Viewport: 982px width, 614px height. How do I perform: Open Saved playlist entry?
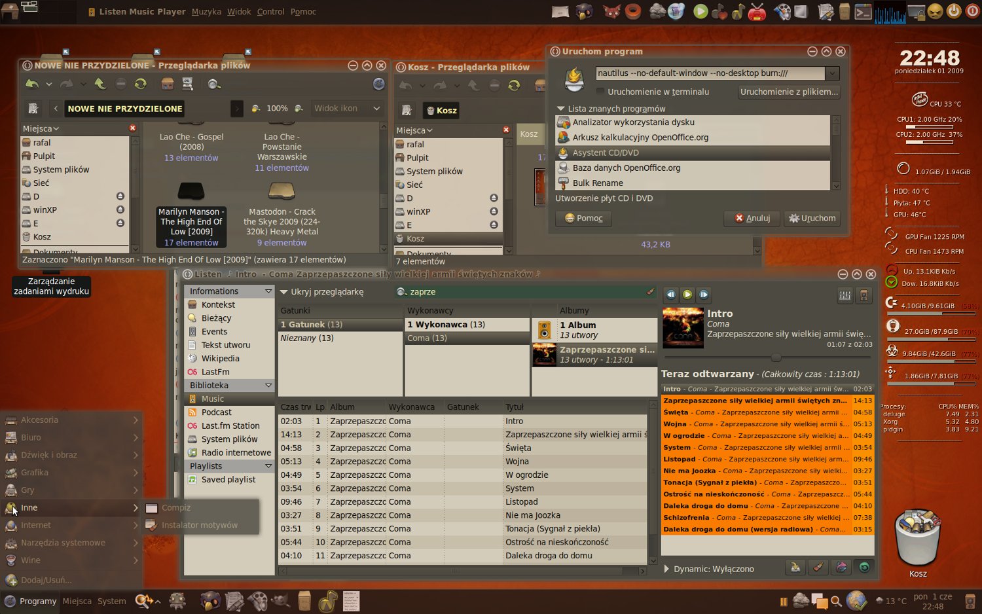click(x=228, y=480)
